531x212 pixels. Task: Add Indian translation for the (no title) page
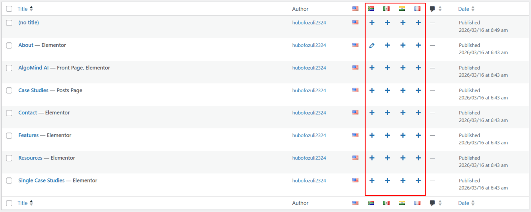(403, 23)
